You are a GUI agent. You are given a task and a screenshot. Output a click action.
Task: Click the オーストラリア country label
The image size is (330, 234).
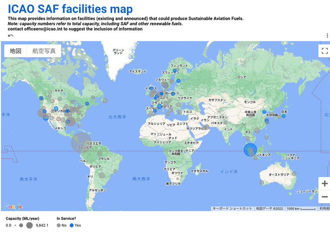[279, 175]
